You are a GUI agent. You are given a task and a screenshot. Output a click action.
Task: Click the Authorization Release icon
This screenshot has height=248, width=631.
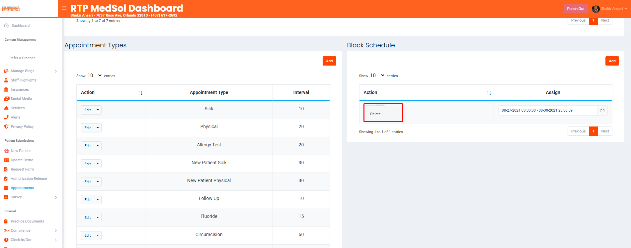point(6,178)
